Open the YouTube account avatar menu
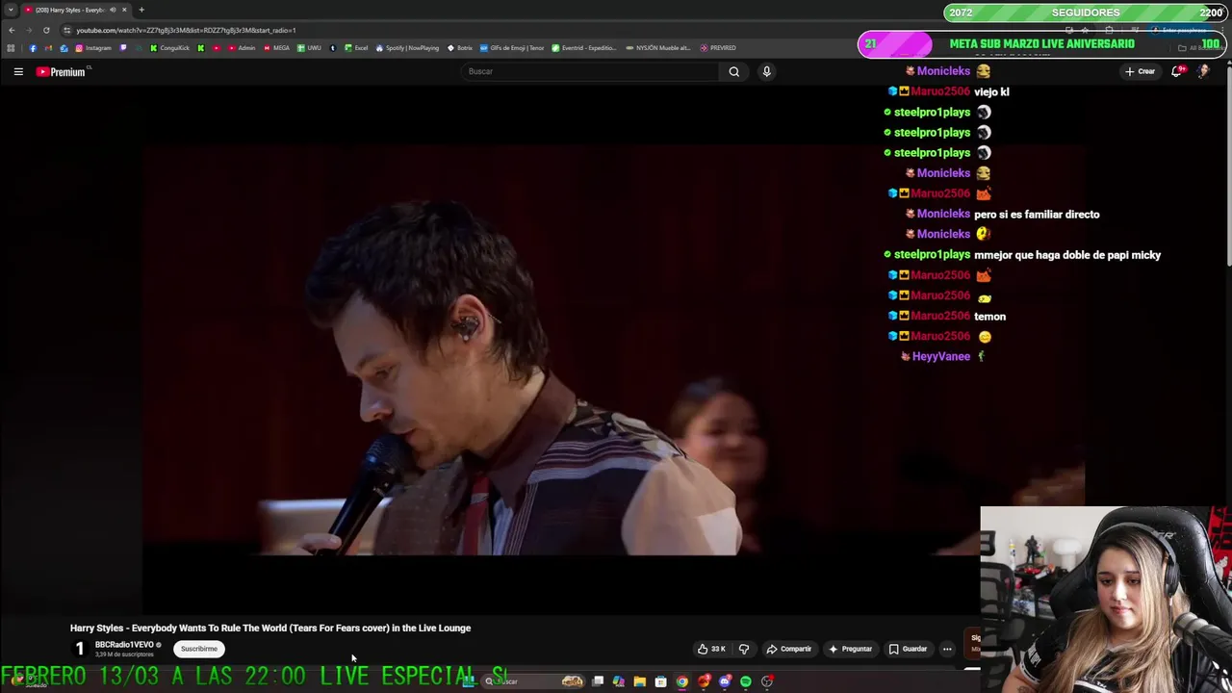Screen dimensions: 1232x693 pyautogui.click(x=1203, y=71)
